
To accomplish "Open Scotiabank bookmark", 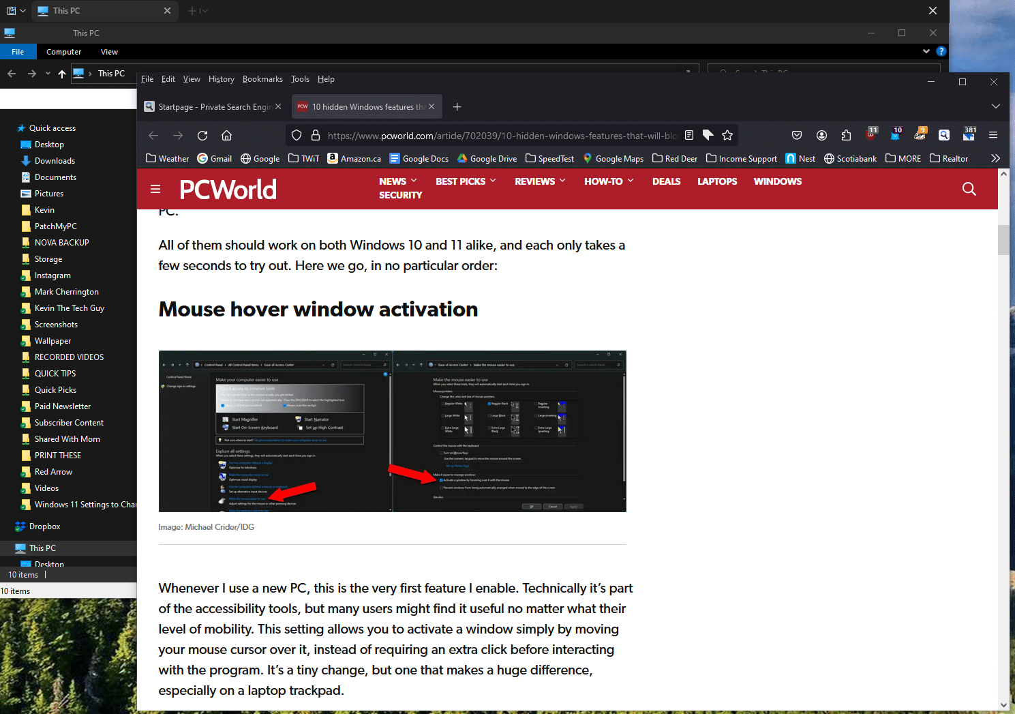I will pyautogui.click(x=850, y=158).
